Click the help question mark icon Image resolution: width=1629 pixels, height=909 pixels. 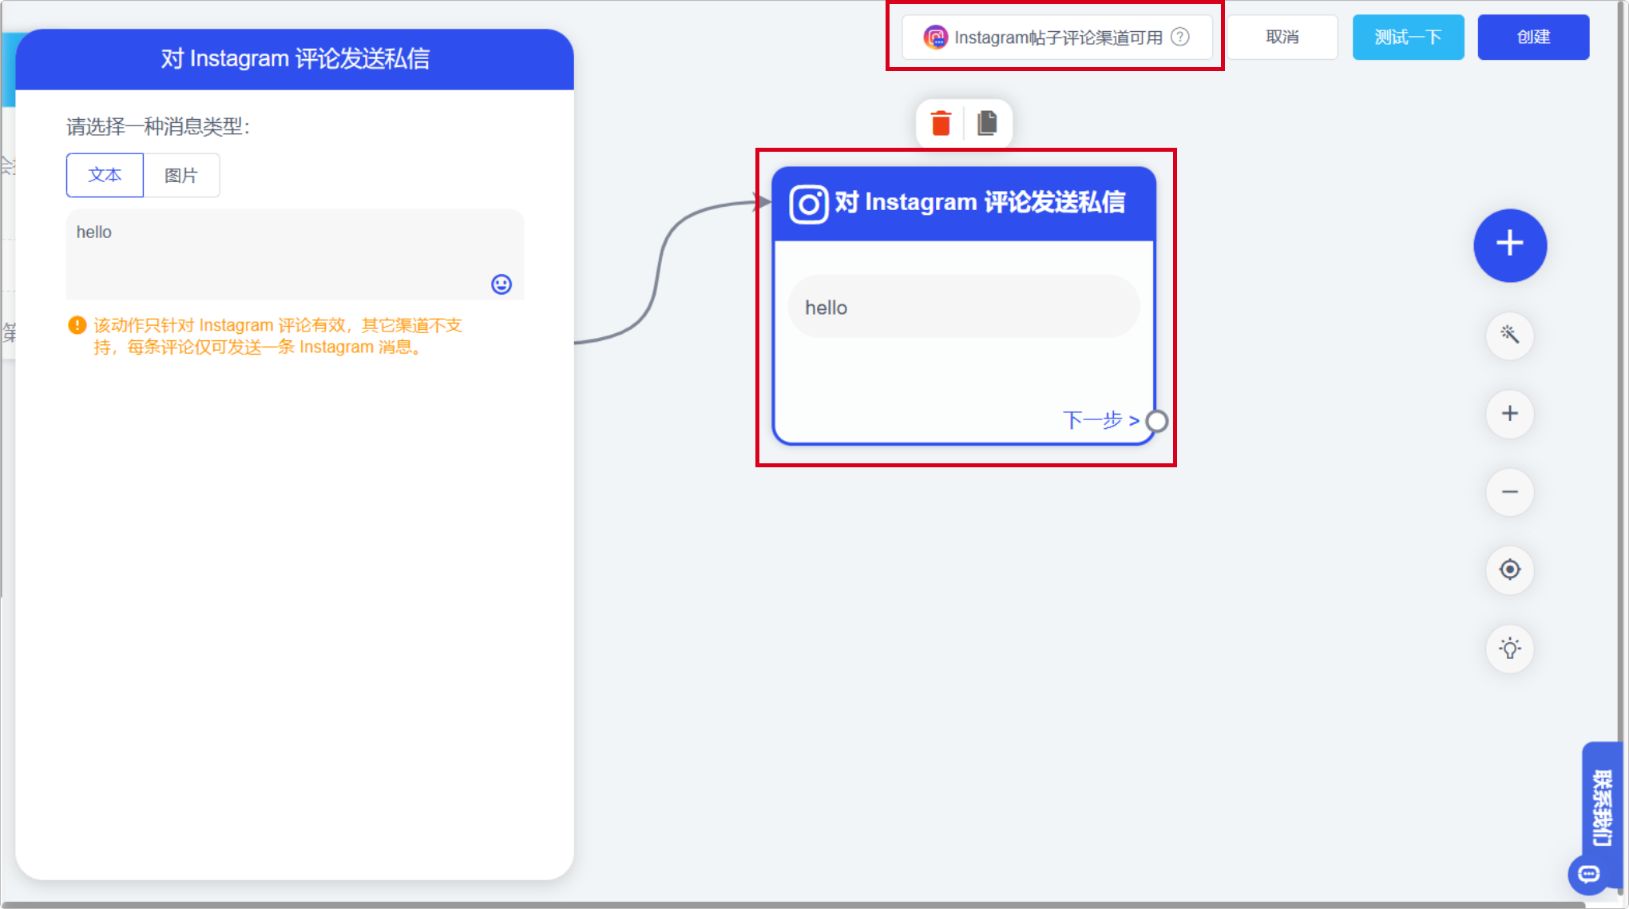(x=1179, y=37)
